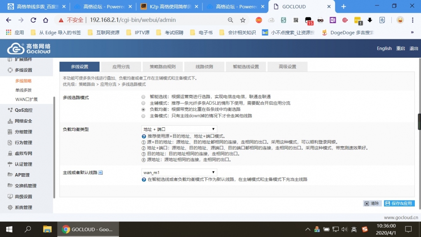Select the 主备模式 radio option
The image size is (421, 237).
pos(143,116)
